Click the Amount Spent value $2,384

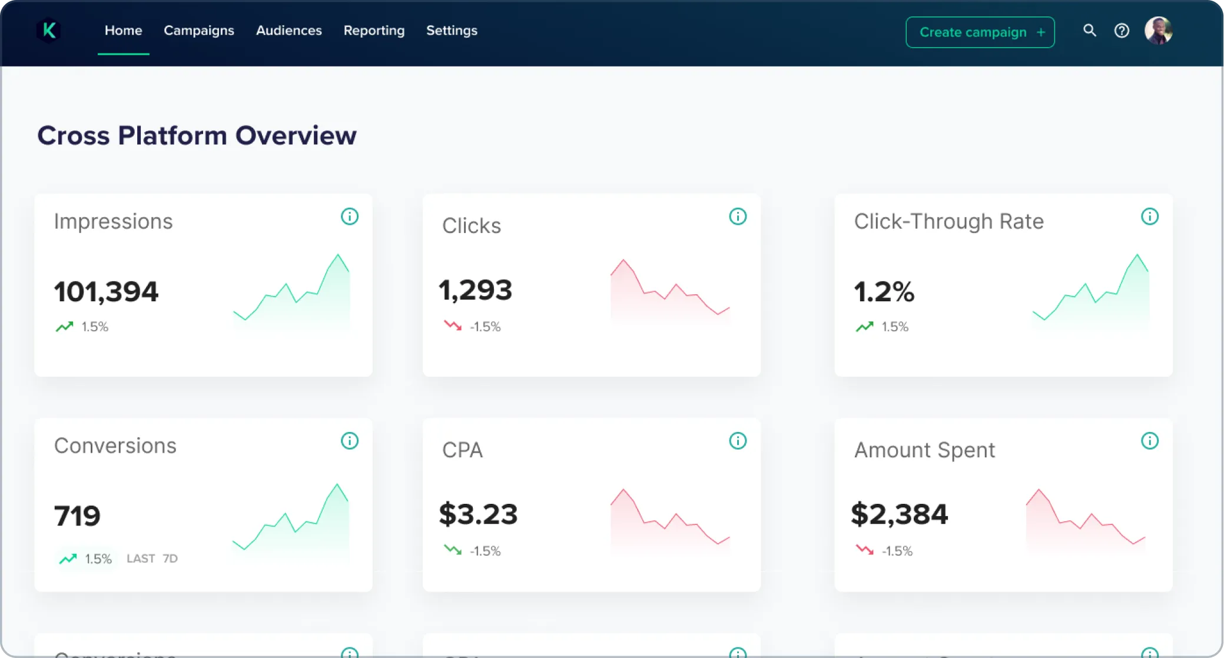pos(899,514)
